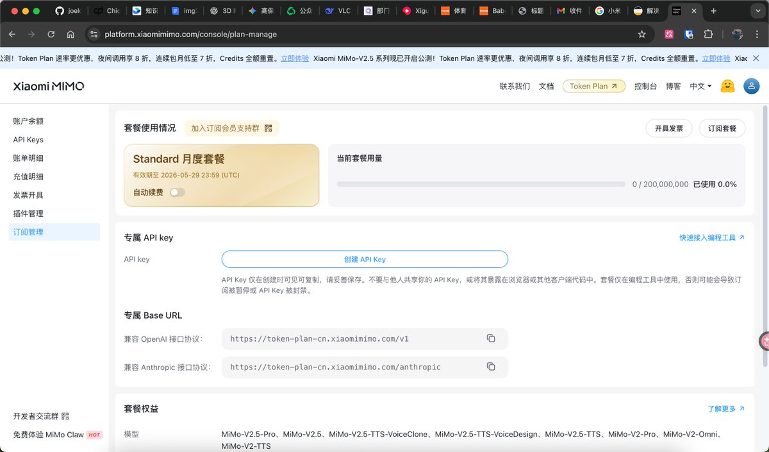Click the red floating widget at right edge
The image size is (769, 452).
764,341
